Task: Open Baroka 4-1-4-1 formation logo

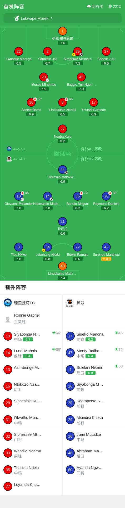Action: click(9, 159)
